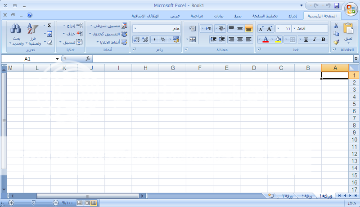Switch to Normal view in status bar

pos(94,203)
